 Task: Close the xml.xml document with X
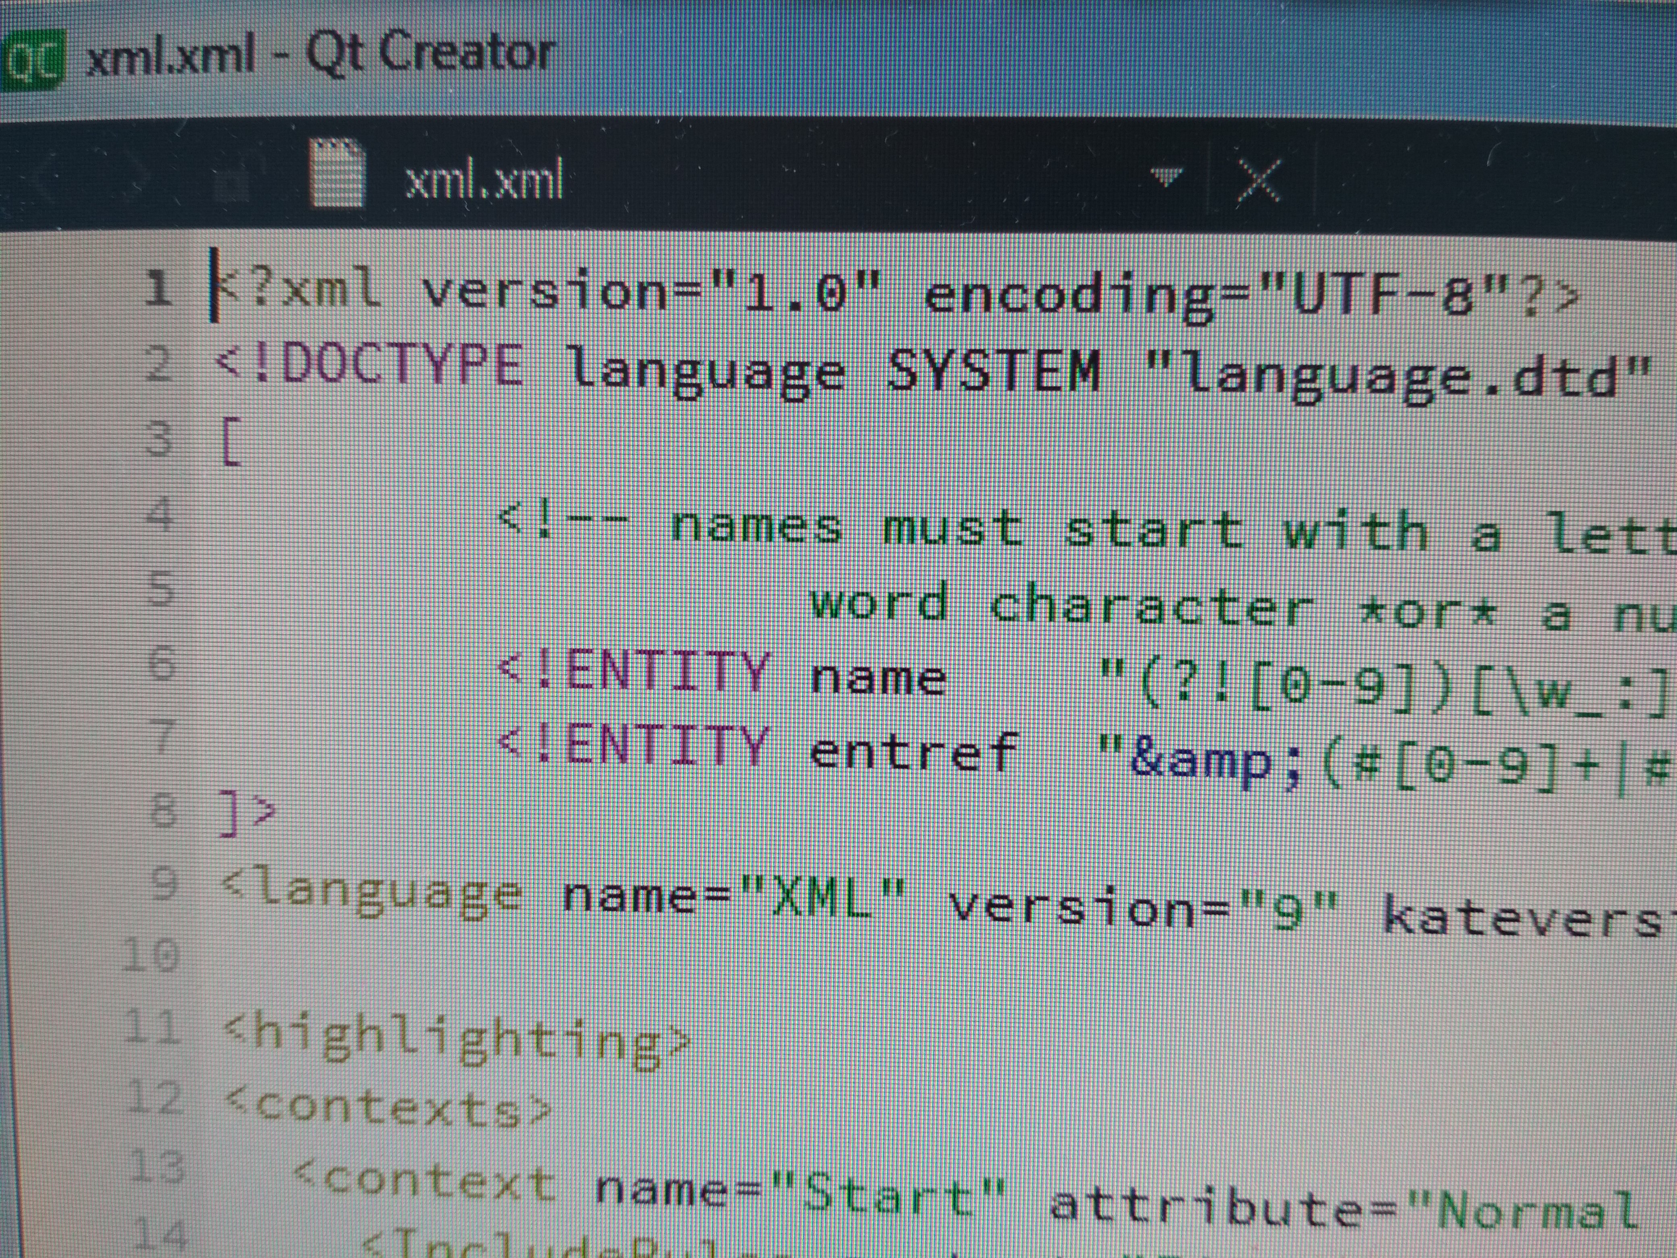(1259, 181)
